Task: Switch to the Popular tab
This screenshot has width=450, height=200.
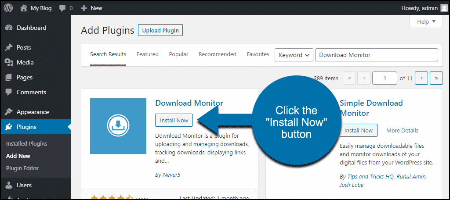Action: click(178, 54)
